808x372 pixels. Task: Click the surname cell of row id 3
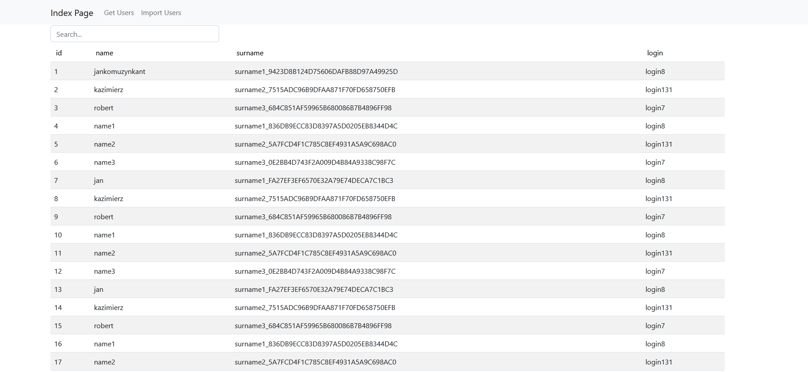tap(313, 108)
